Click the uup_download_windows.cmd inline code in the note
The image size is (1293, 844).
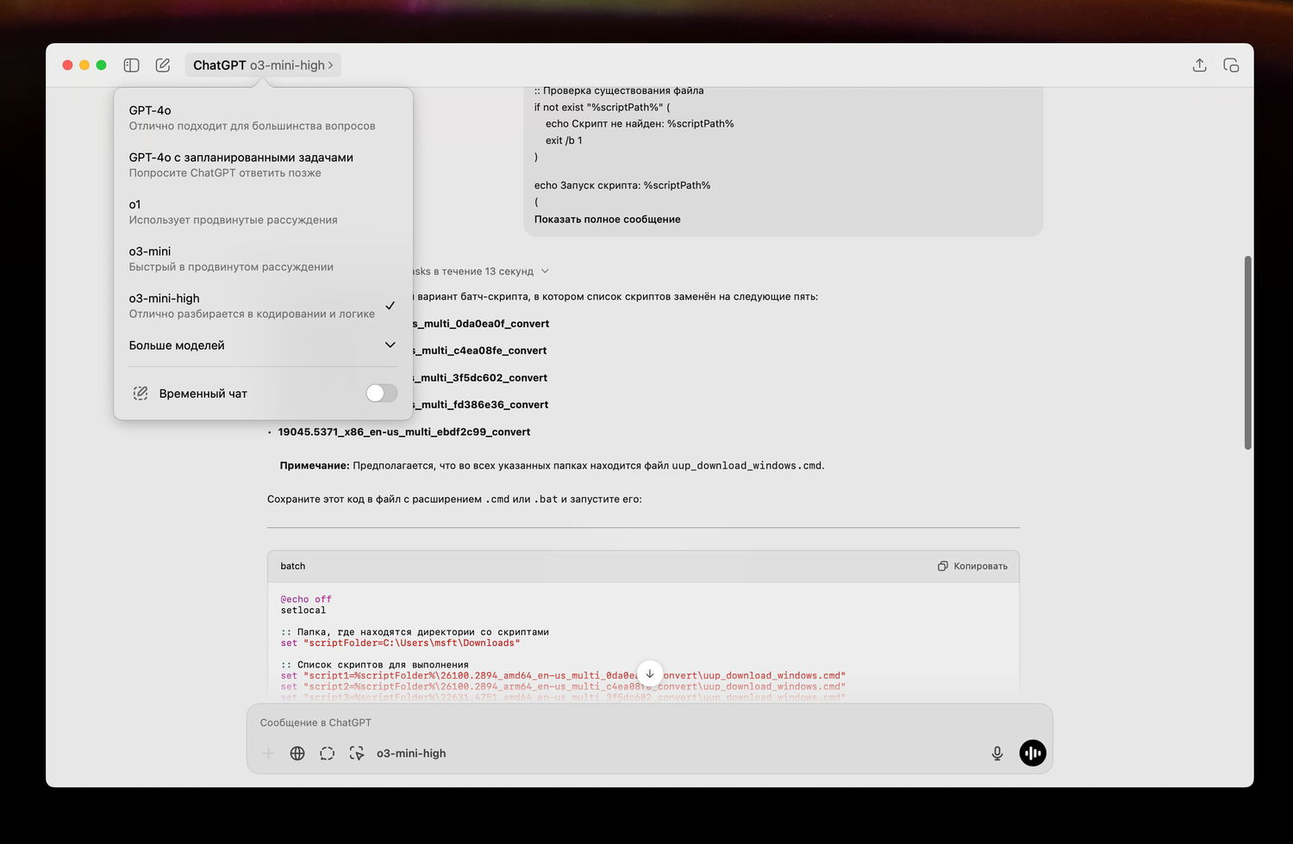[746, 466]
